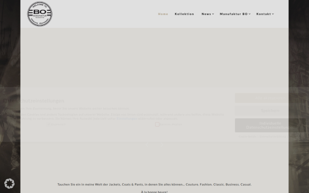Expand the News submenu chevron
309x193 pixels.
point(213,14)
